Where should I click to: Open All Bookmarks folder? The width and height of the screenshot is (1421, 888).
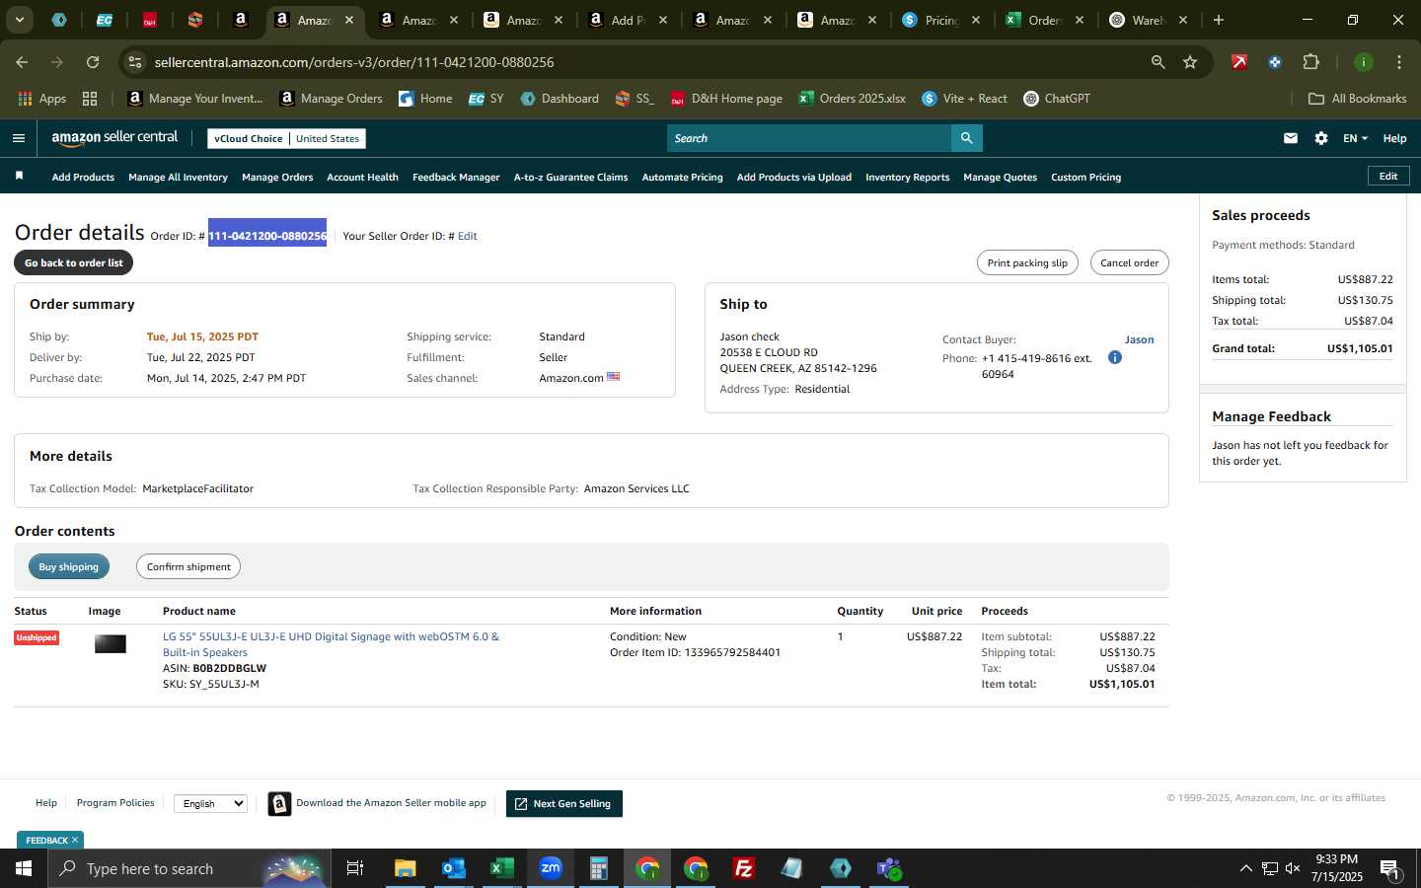coord(1357,99)
